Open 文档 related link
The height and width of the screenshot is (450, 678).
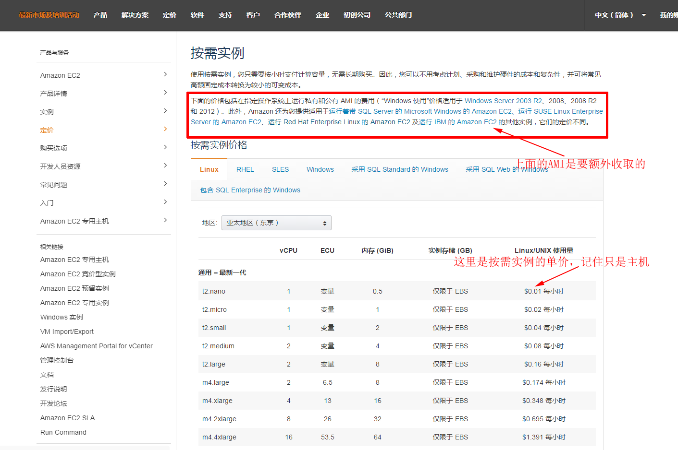[x=47, y=375]
